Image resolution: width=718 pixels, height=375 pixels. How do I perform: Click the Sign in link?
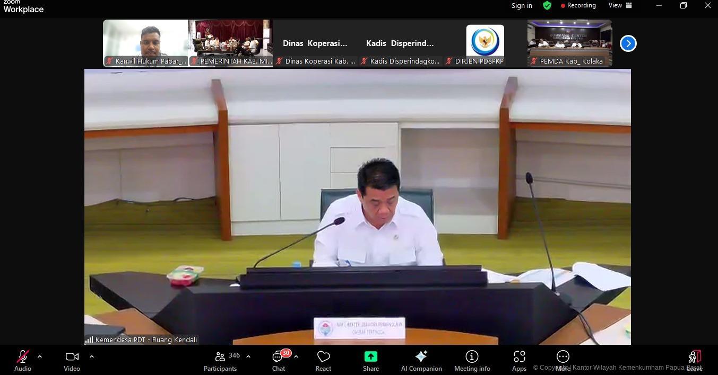click(522, 5)
